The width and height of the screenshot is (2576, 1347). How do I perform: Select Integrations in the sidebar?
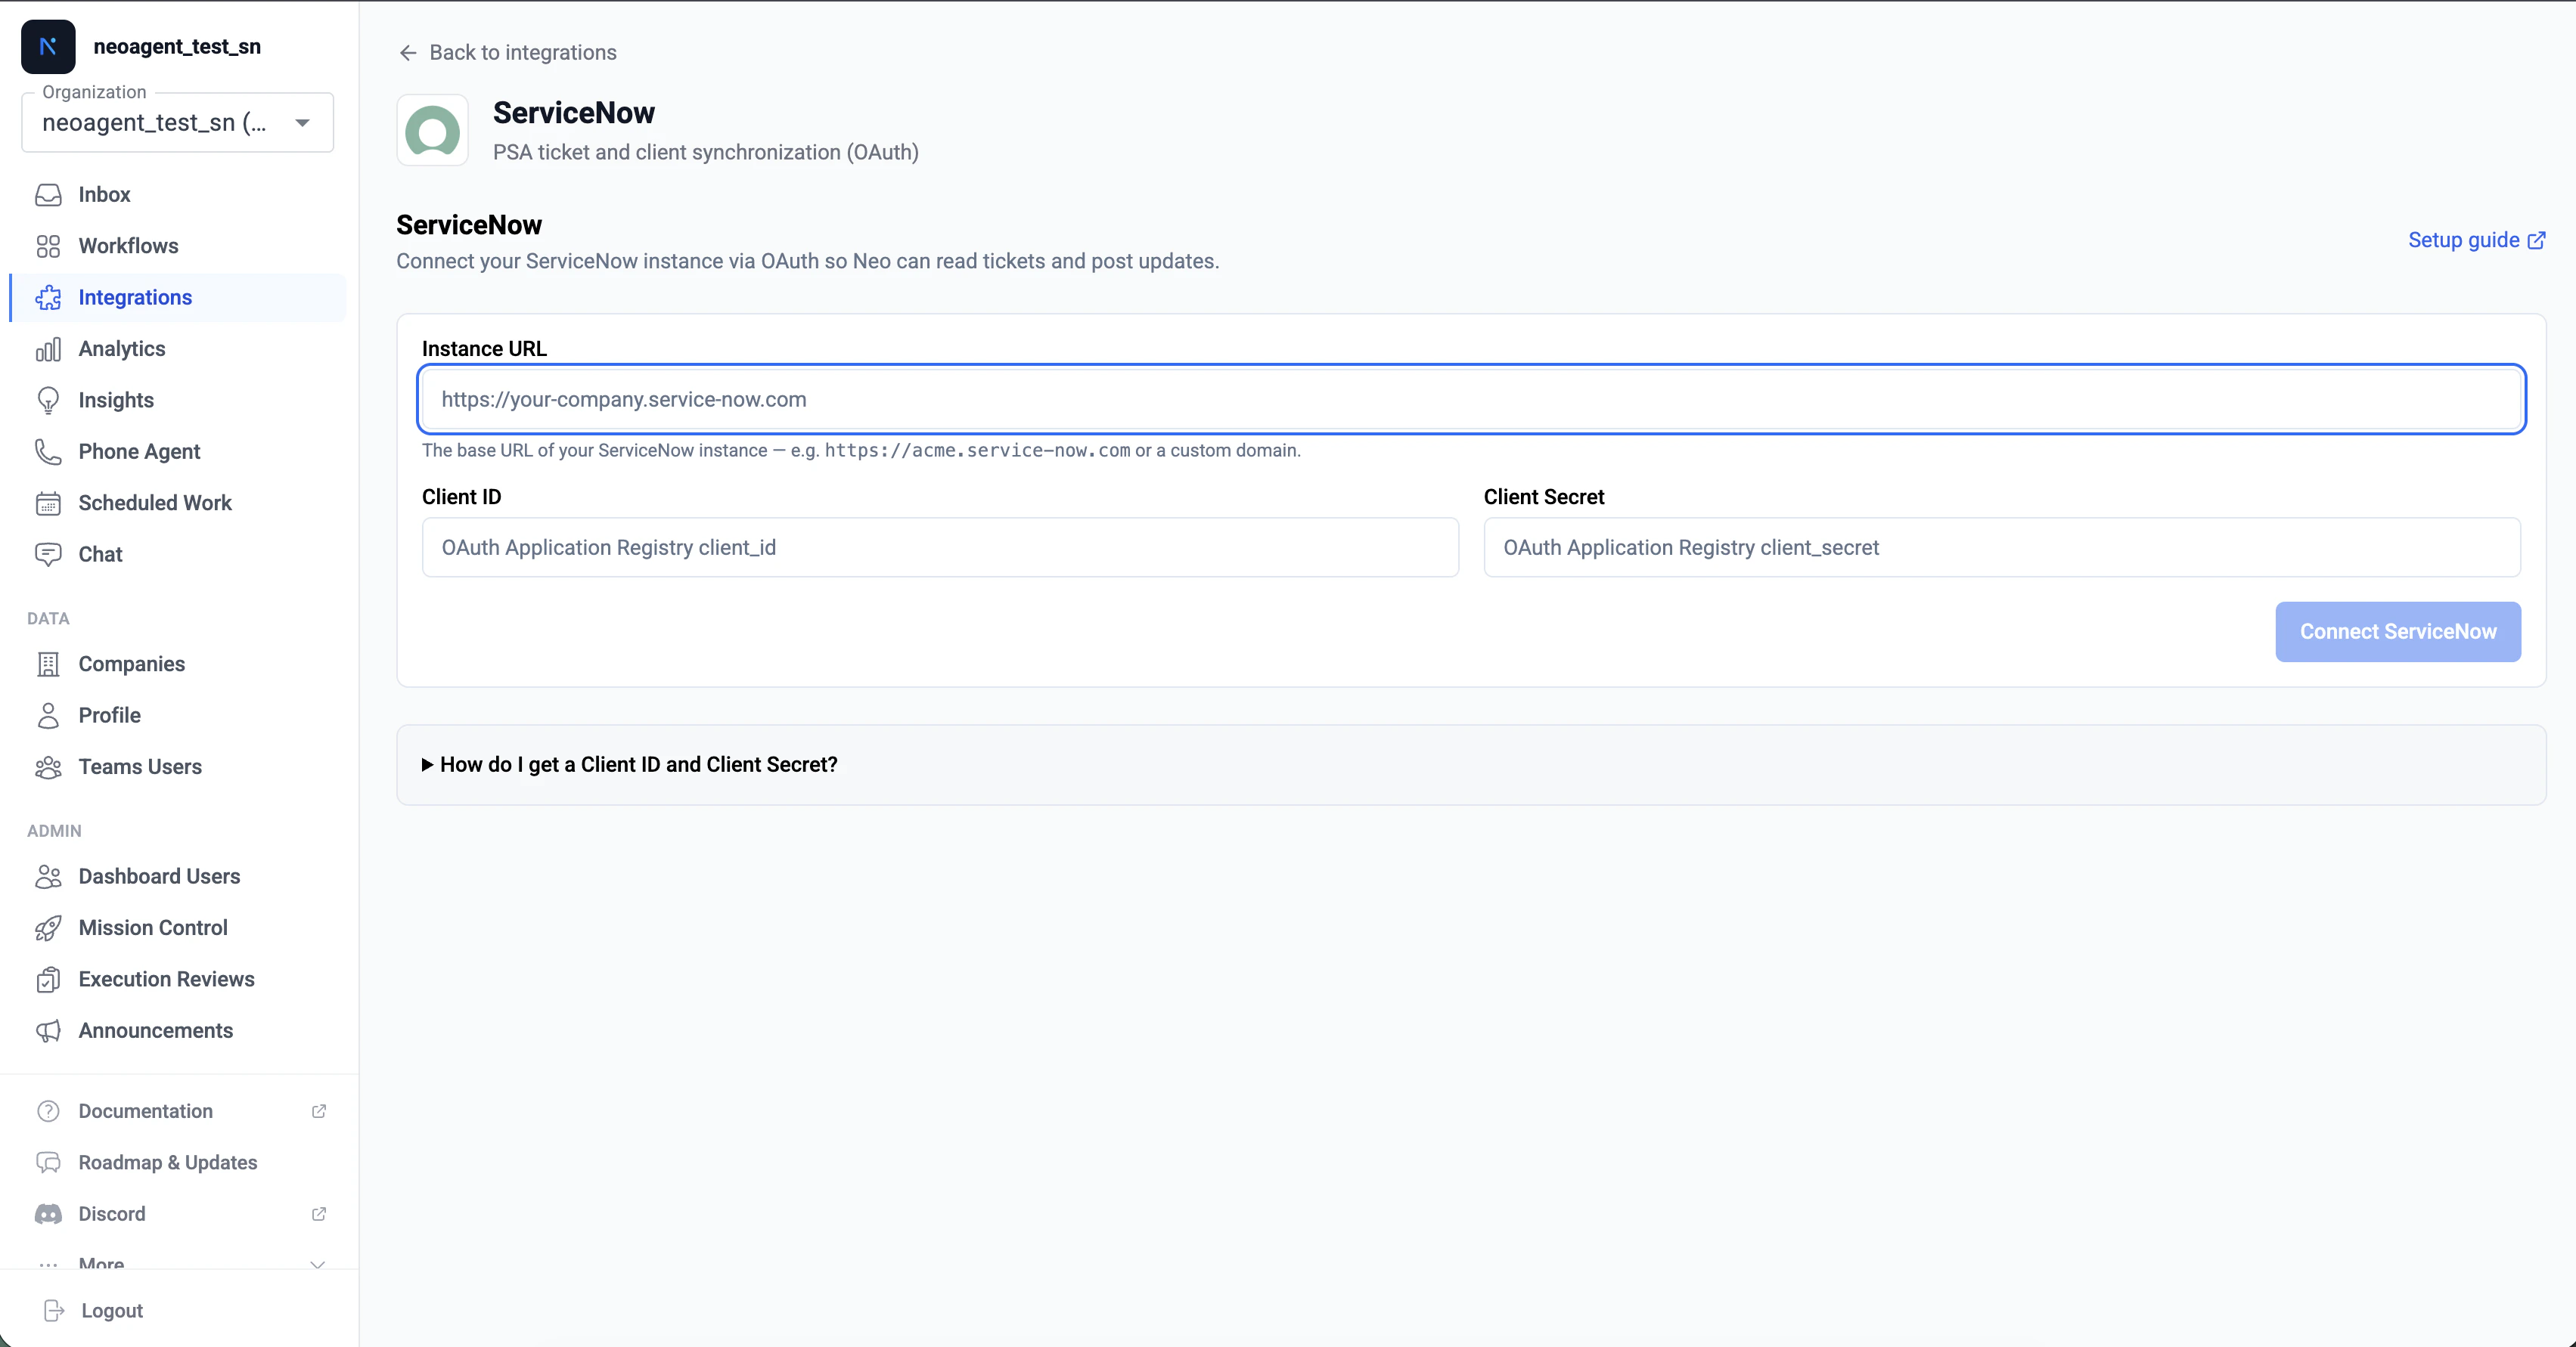pos(178,298)
